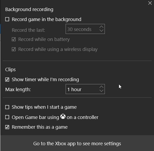The width and height of the screenshot is (154, 151).
Task: Click the down arrow of Max length
Action: (x=101, y=91)
